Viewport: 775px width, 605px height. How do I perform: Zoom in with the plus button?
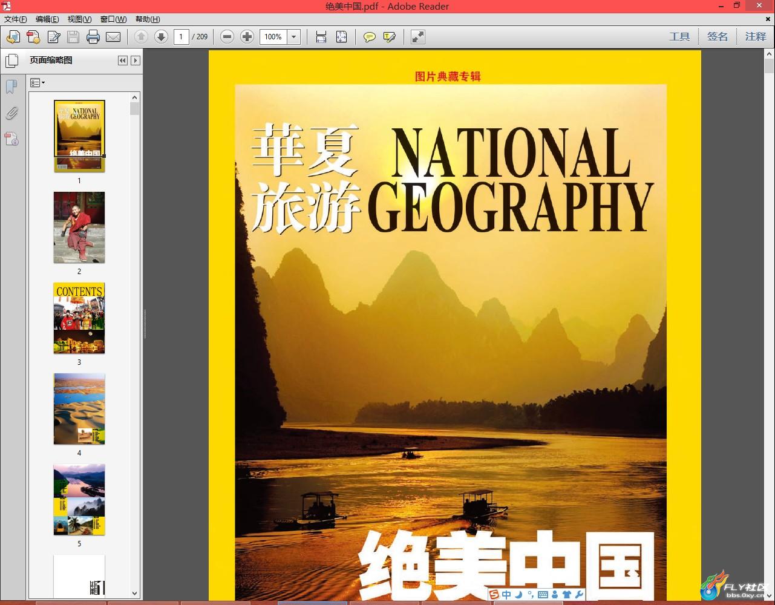tap(247, 37)
